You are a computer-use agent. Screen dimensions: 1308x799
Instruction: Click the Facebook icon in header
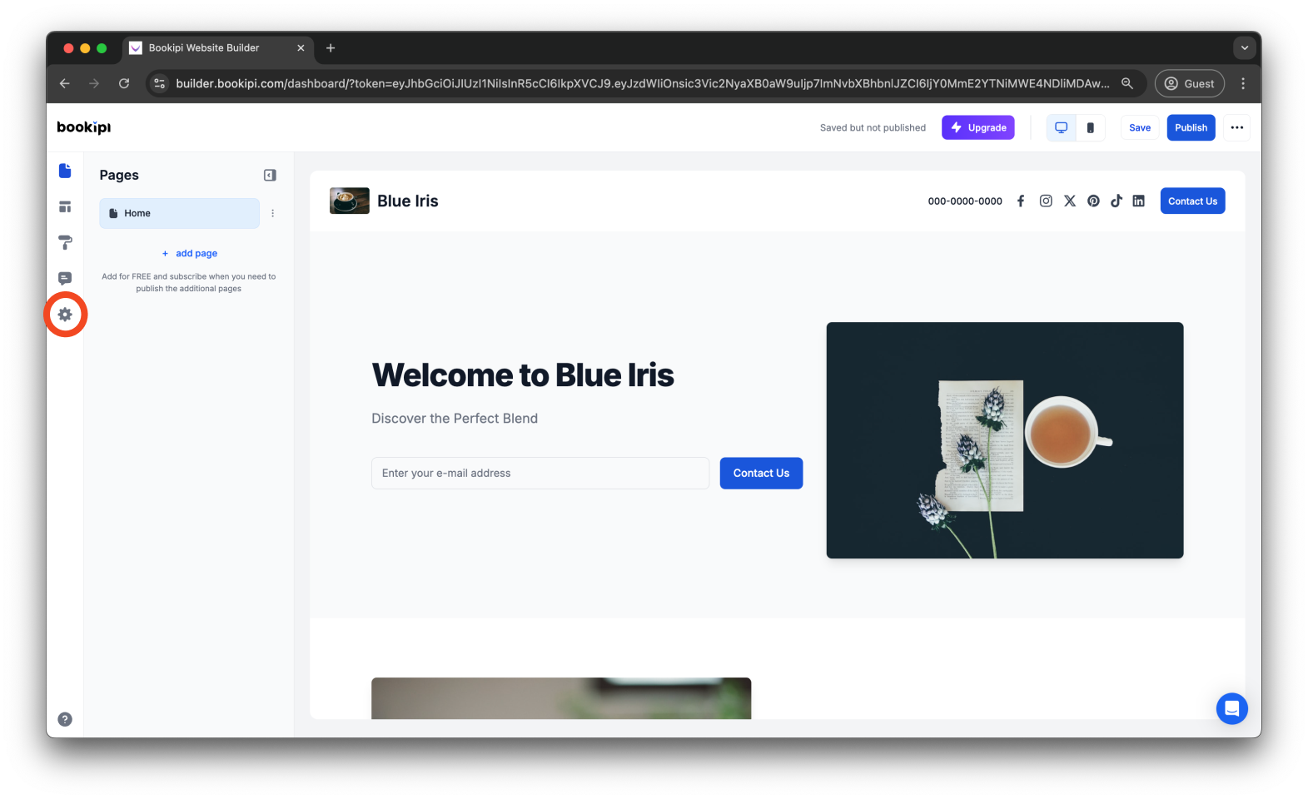[1021, 201]
